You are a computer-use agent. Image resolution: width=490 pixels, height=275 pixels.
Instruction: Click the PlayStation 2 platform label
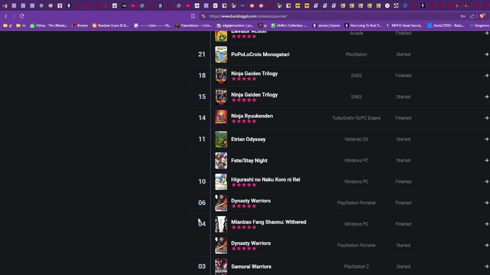[x=356, y=267]
